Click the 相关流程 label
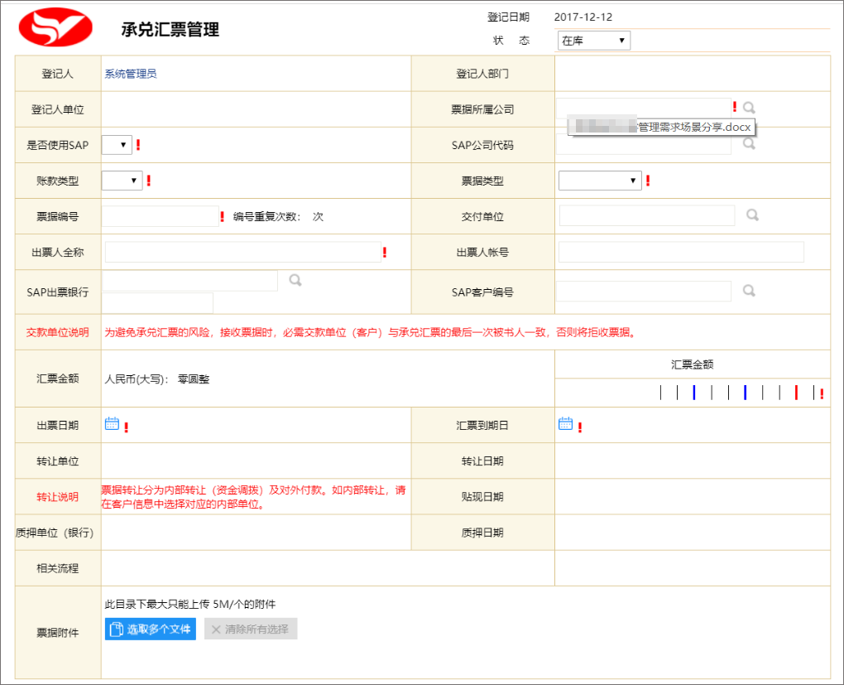The image size is (844, 685). pyautogui.click(x=58, y=568)
